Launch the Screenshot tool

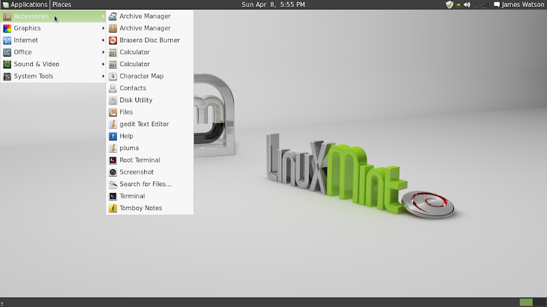tap(150, 173)
